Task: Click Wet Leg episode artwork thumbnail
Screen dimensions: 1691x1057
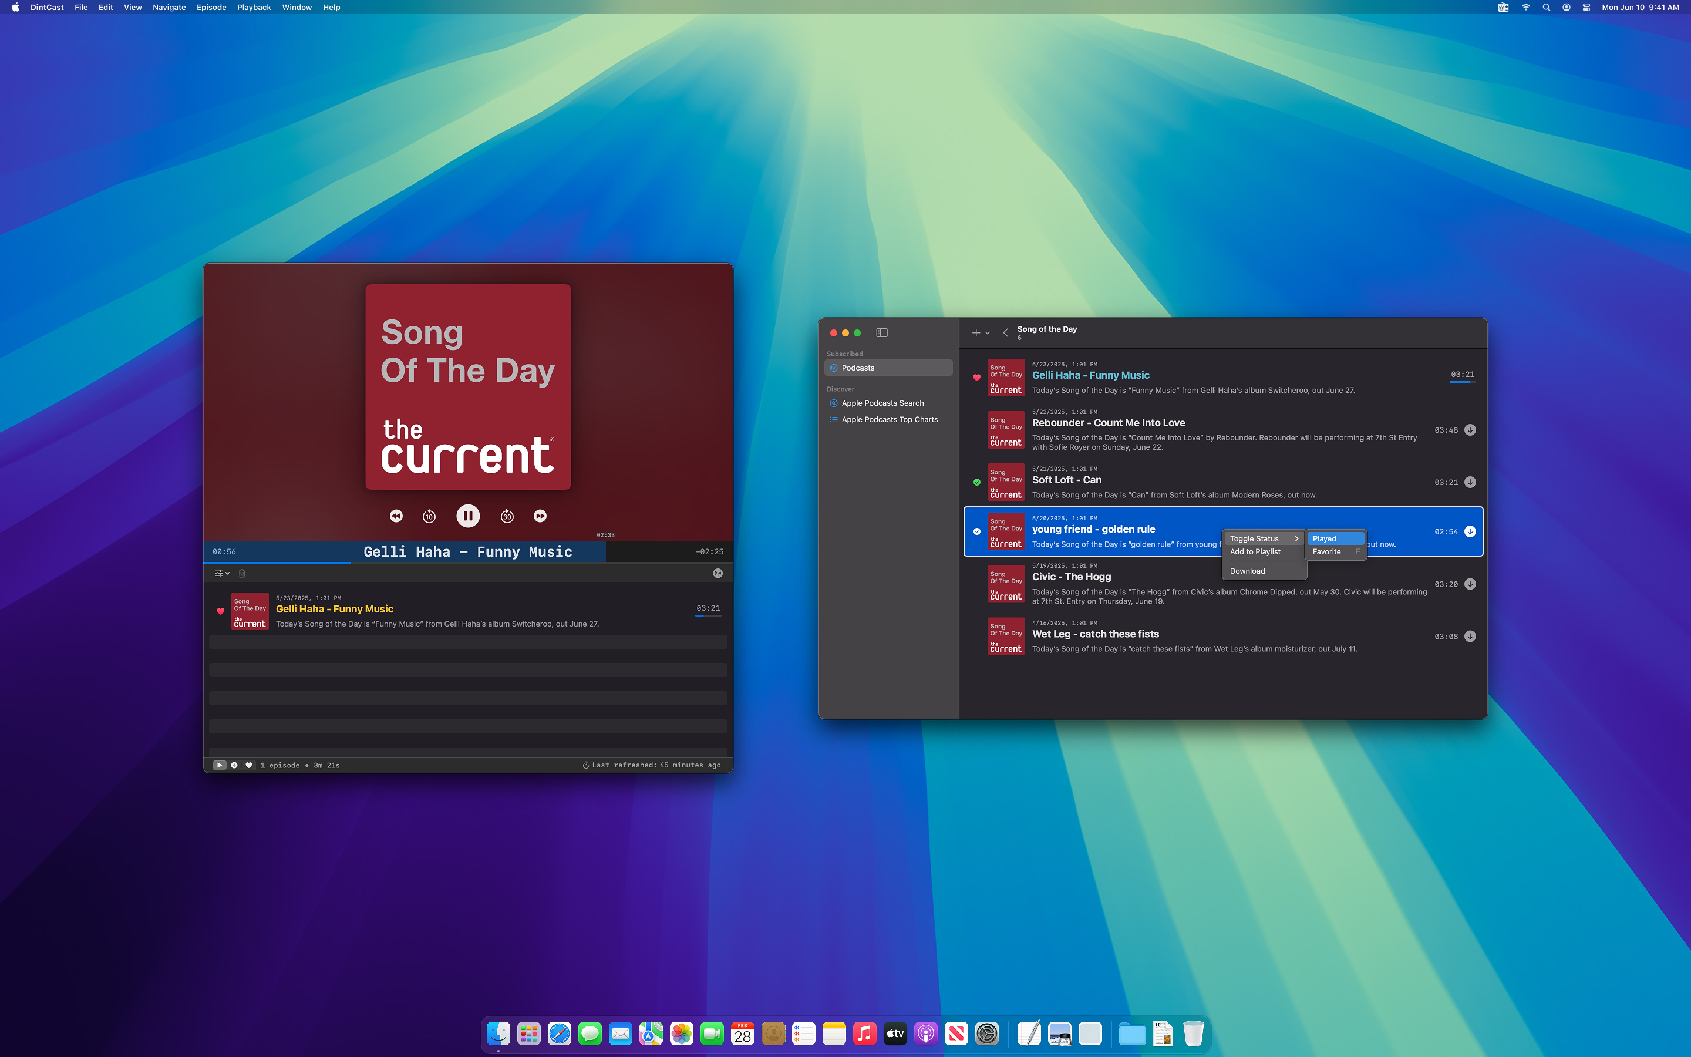Action: click(x=1006, y=636)
